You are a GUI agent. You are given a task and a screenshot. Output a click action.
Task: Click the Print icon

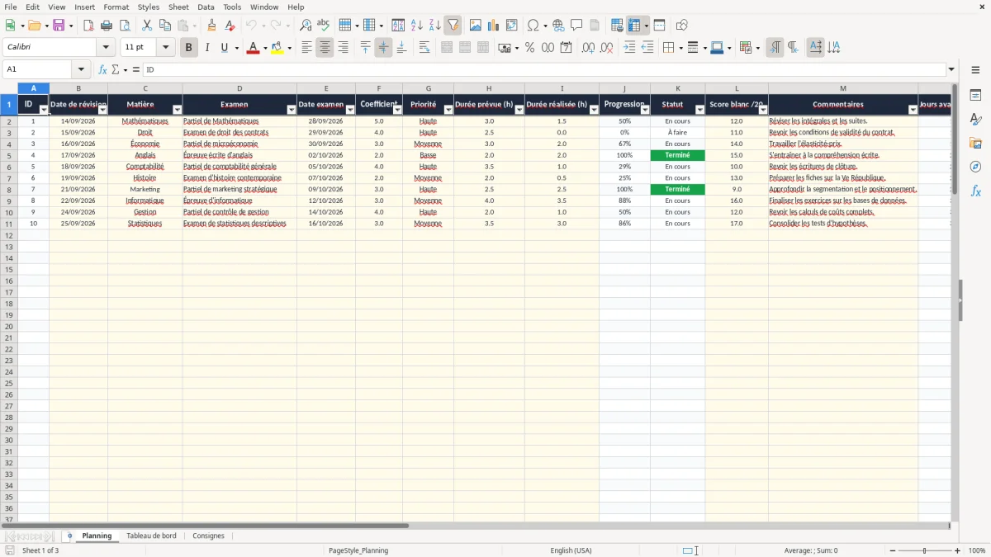107,26
